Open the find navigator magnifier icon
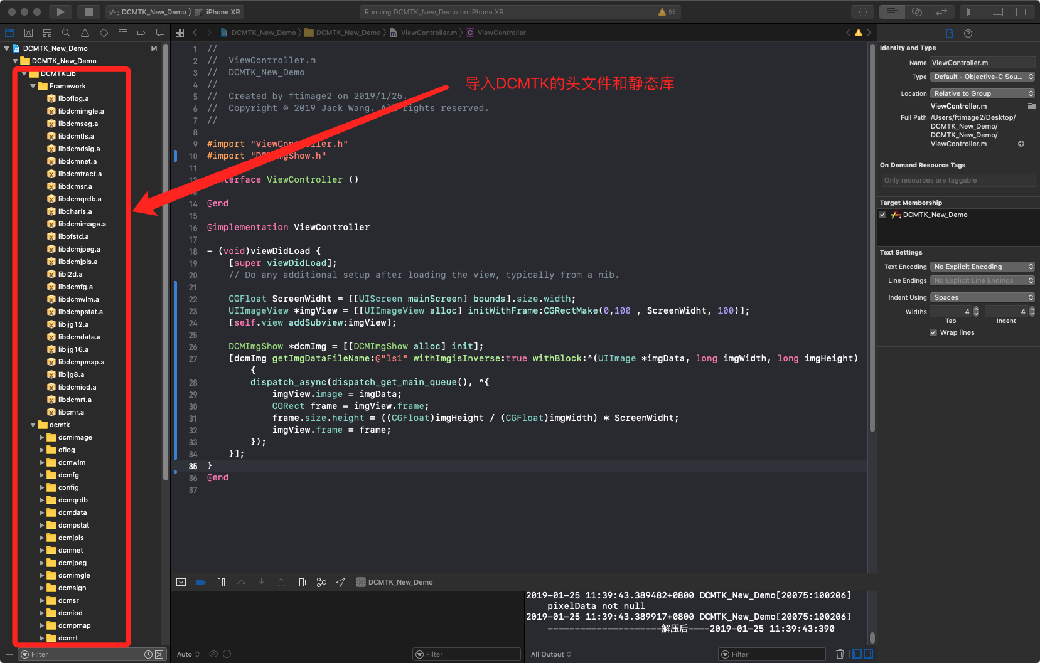 point(66,33)
